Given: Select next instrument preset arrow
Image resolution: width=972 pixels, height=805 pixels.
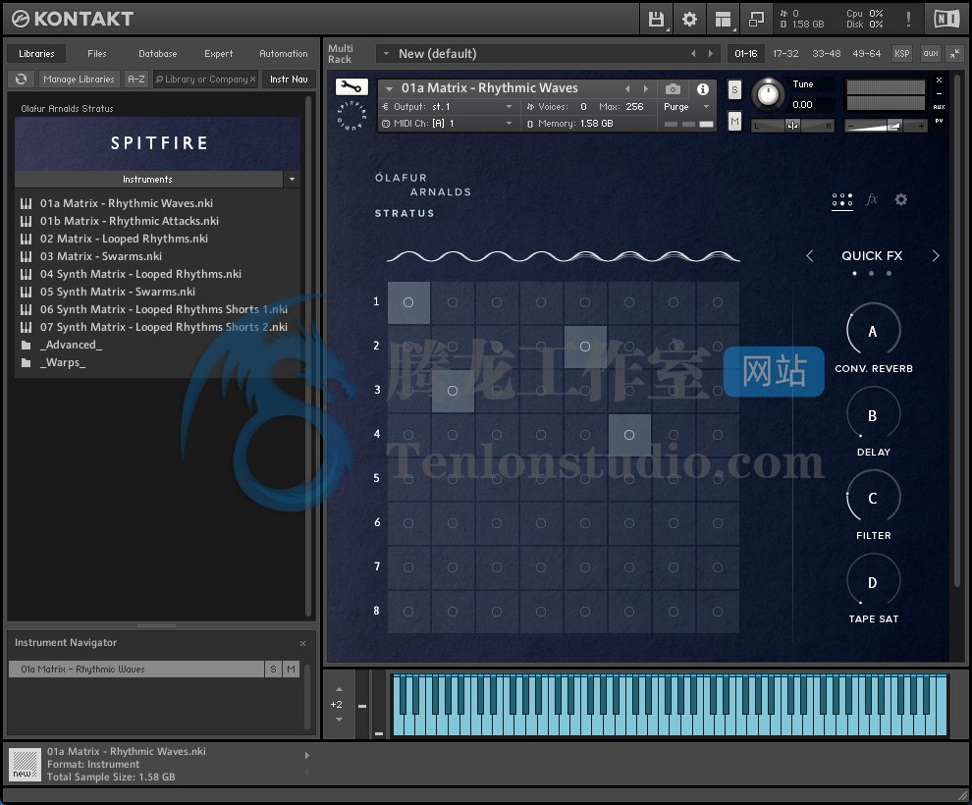Looking at the screenshot, I should [646, 88].
